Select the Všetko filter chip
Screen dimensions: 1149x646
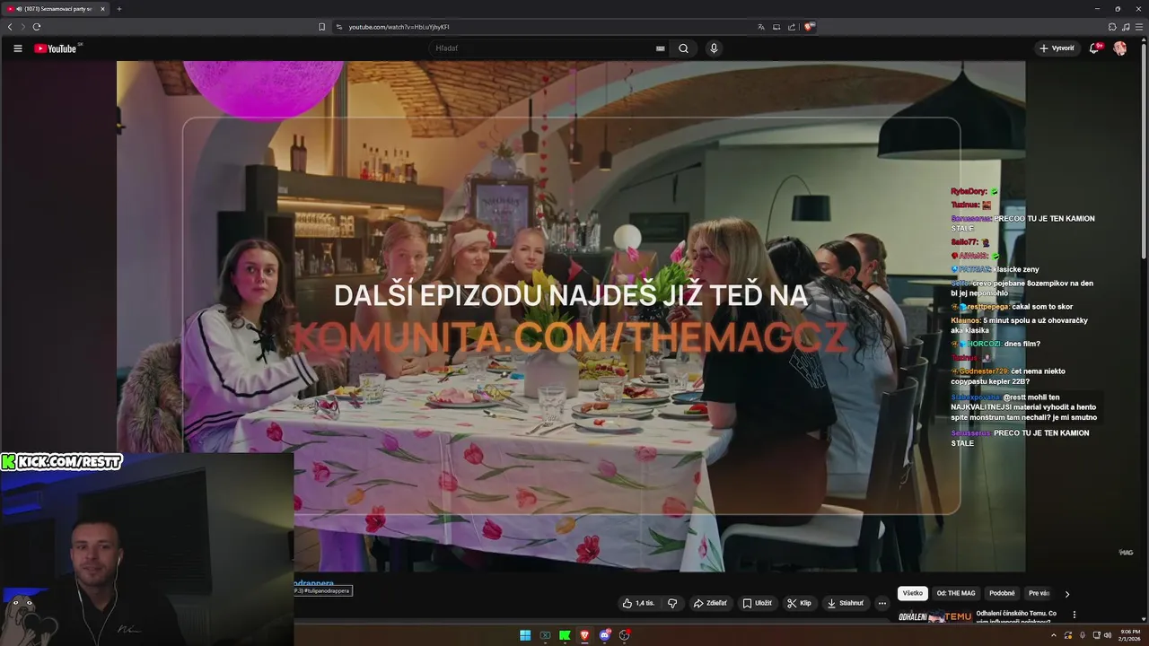pyautogui.click(x=913, y=593)
